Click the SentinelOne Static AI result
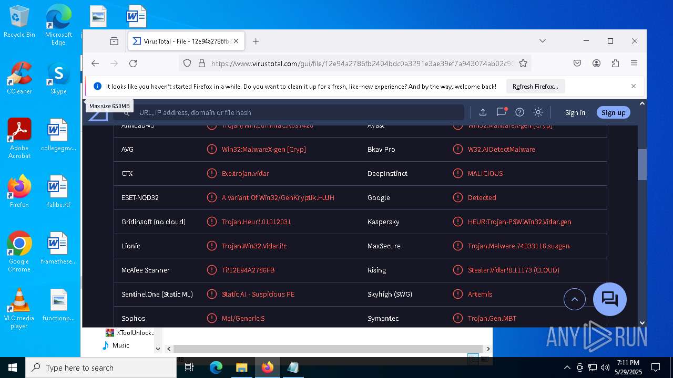 (x=258, y=294)
